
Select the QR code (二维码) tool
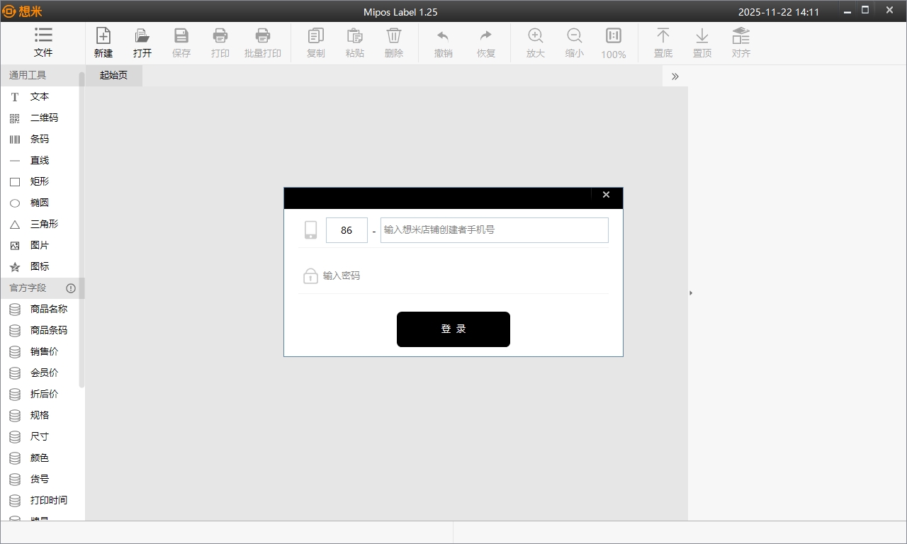(x=43, y=118)
